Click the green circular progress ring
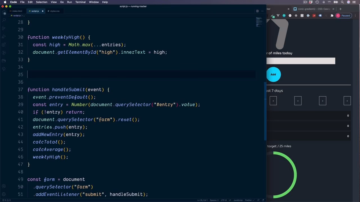 (282, 175)
